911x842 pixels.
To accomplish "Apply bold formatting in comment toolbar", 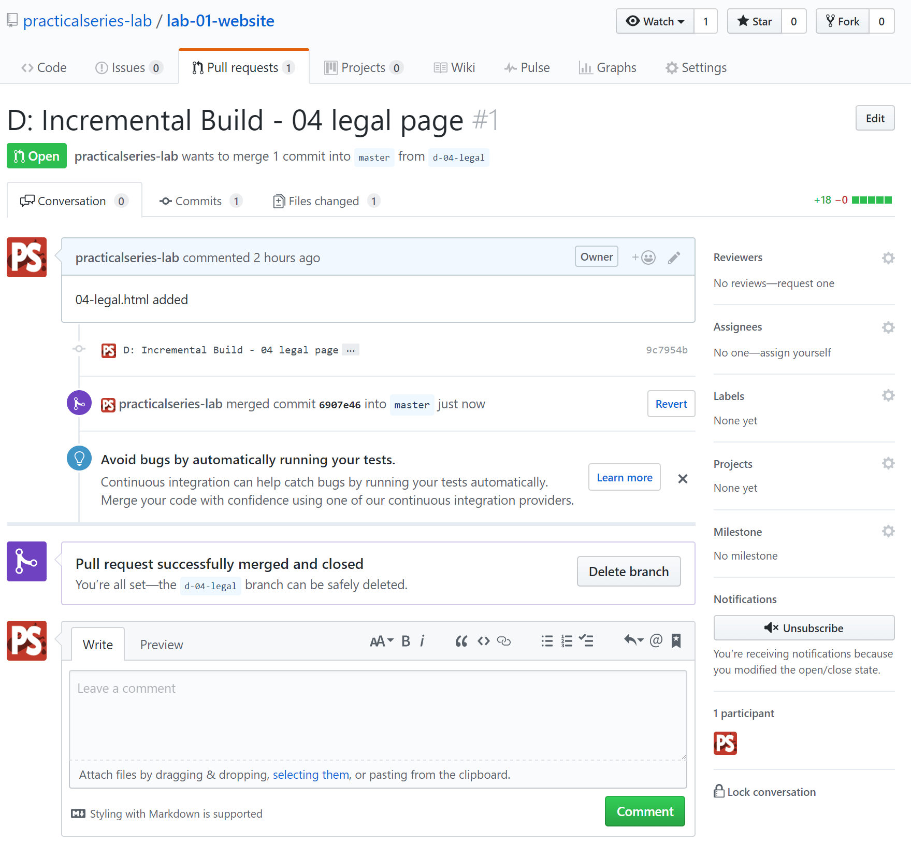I will [406, 641].
